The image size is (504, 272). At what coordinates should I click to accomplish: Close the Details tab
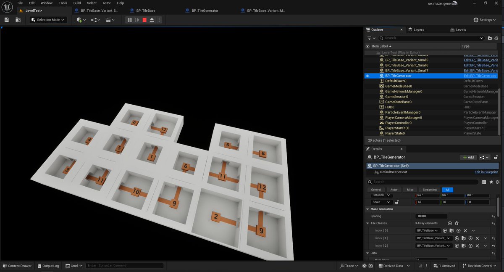coord(401,149)
